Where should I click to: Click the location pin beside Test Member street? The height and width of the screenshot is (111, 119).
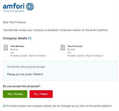[11, 50]
